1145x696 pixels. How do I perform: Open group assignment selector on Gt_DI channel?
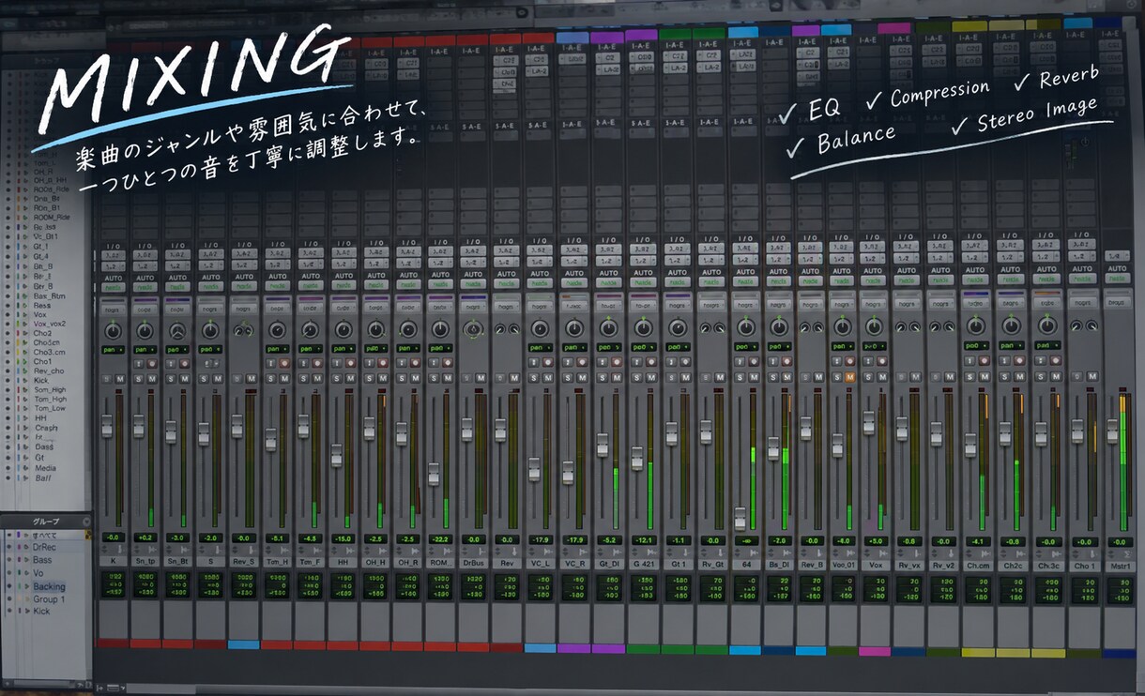[x=609, y=305]
